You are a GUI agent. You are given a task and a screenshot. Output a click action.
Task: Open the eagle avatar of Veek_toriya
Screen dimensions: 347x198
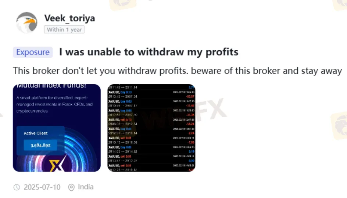(x=26, y=22)
